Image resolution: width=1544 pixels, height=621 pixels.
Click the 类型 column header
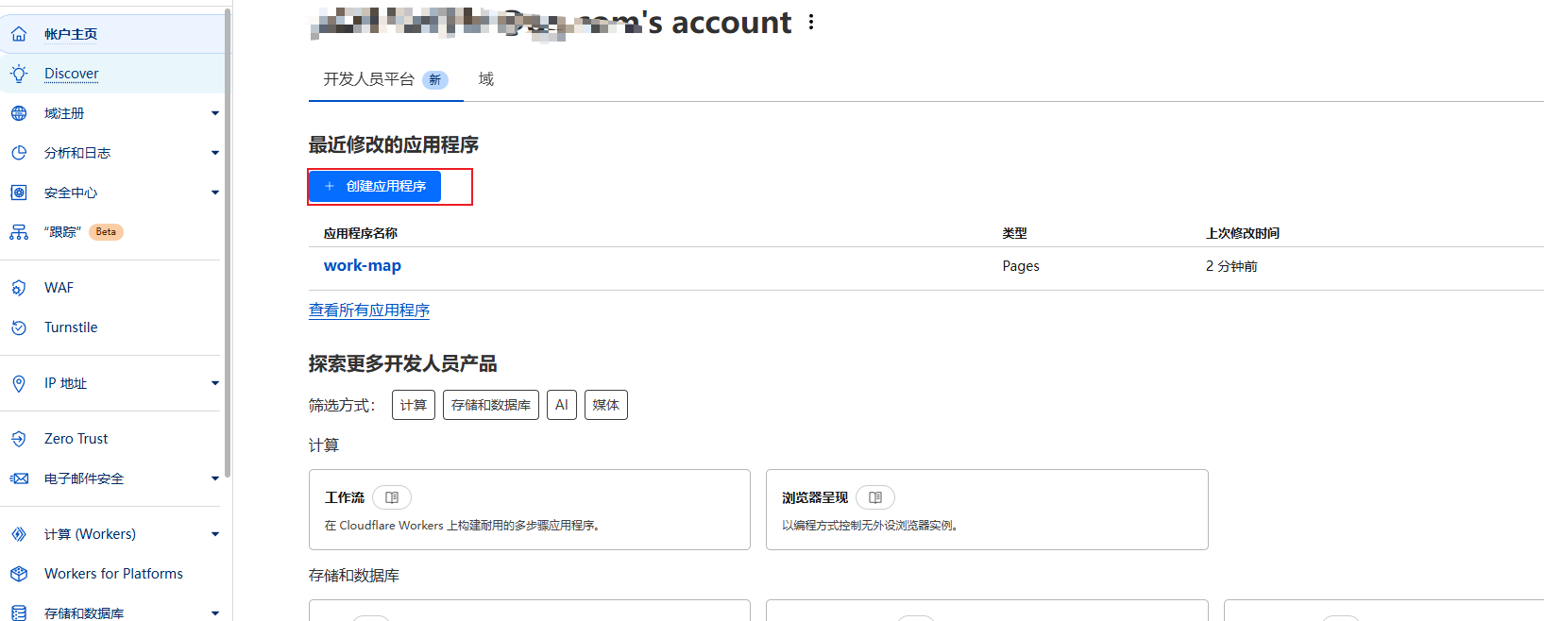coord(1015,233)
